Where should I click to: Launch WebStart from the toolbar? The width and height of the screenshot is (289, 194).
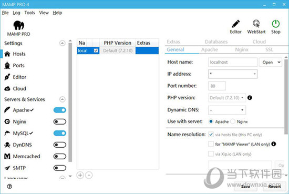coord(256,24)
